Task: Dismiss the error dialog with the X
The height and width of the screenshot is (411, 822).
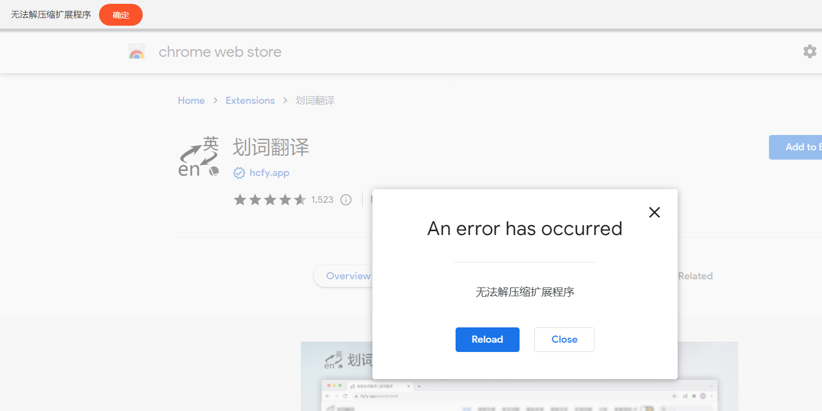Action: [654, 212]
